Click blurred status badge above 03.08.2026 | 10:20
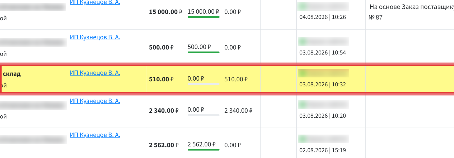The image size is (454, 158). pyautogui.click(x=323, y=105)
